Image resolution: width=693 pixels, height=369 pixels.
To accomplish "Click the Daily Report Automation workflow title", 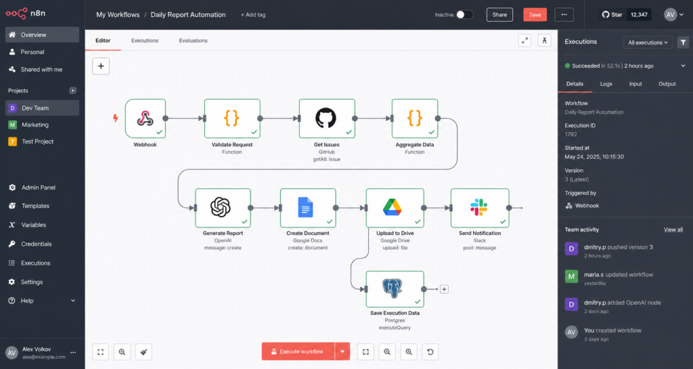I will [x=188, y=15].
